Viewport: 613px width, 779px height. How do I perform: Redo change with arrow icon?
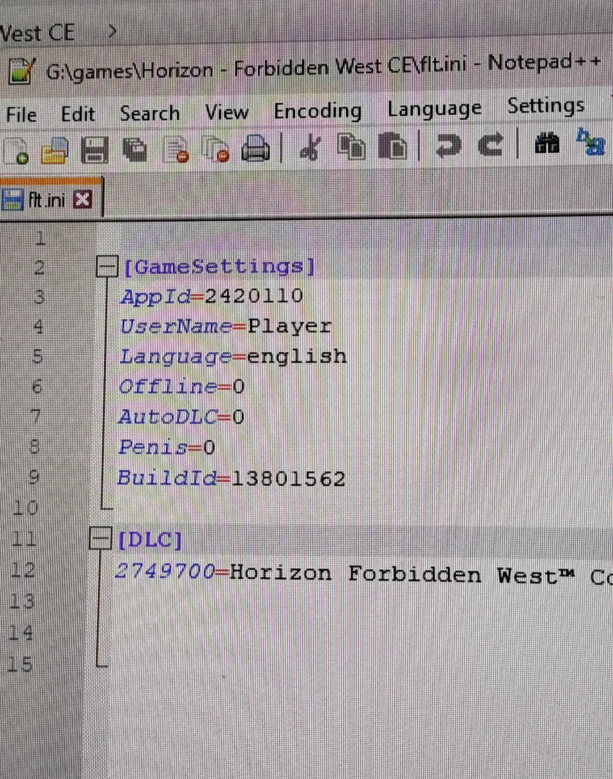(x=490, y=144)
